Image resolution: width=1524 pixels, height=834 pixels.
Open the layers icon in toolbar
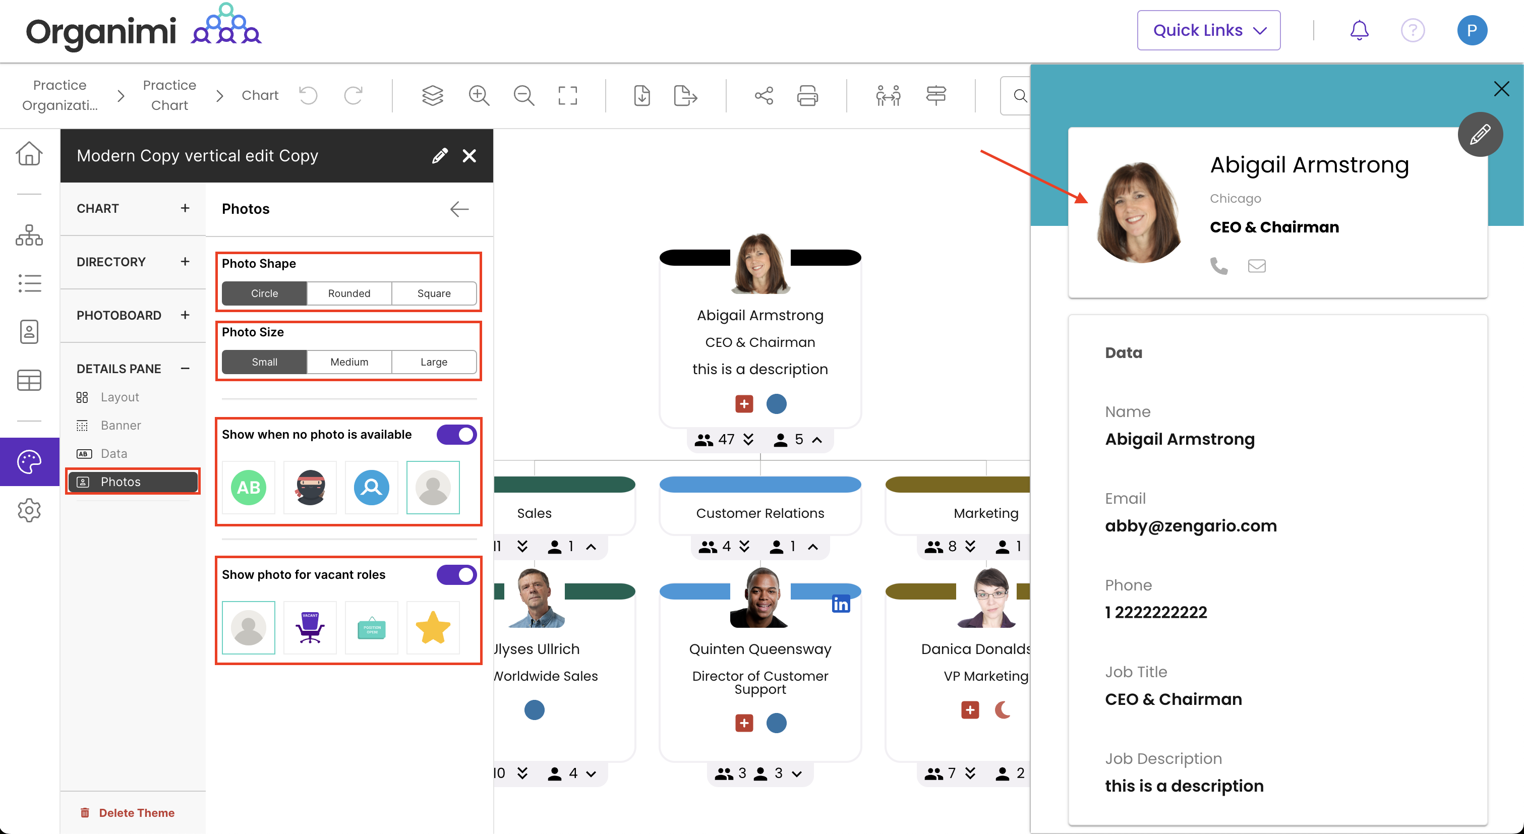(x=433, y=95)
